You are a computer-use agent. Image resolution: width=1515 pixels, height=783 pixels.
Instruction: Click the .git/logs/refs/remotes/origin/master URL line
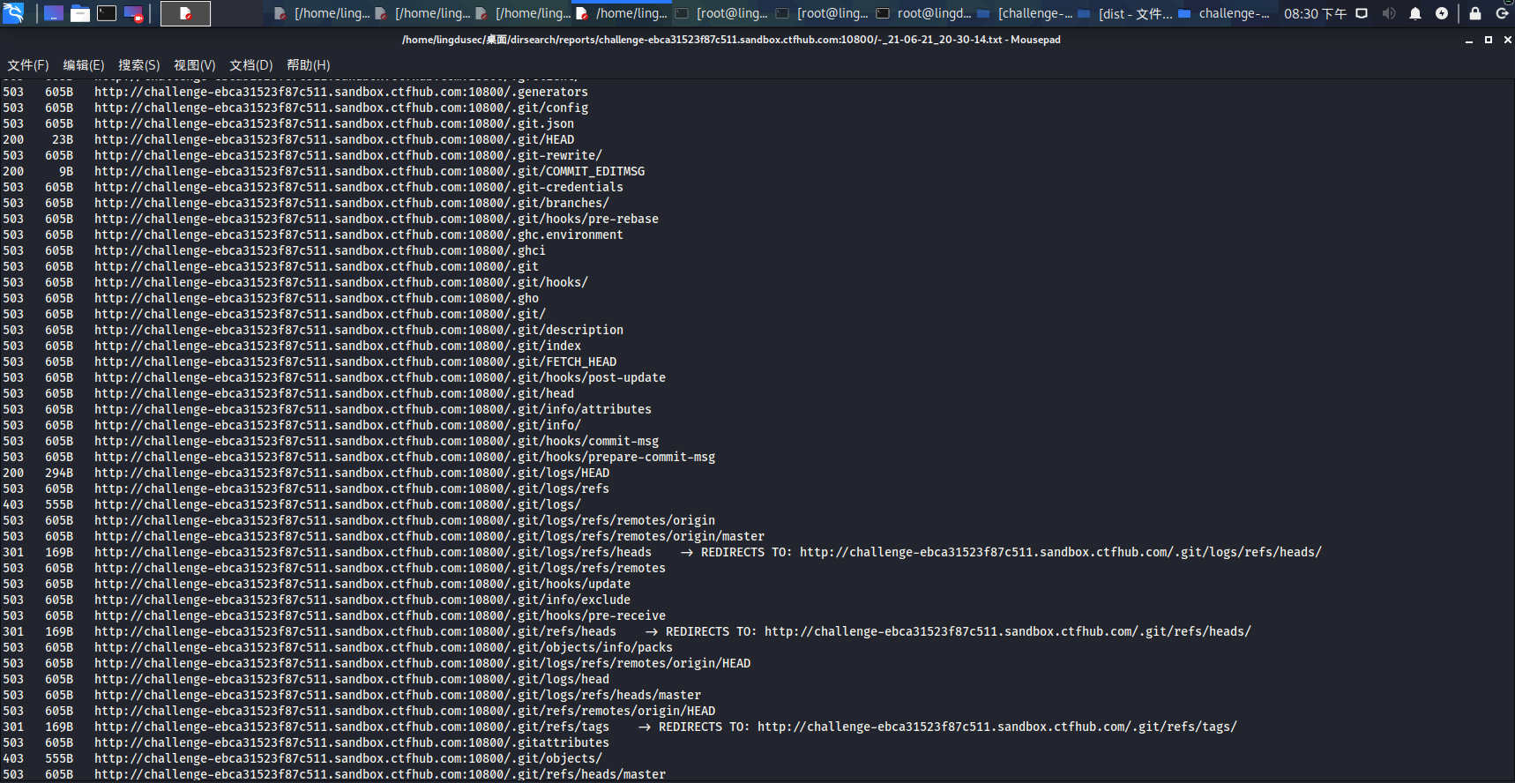point(429,536)
